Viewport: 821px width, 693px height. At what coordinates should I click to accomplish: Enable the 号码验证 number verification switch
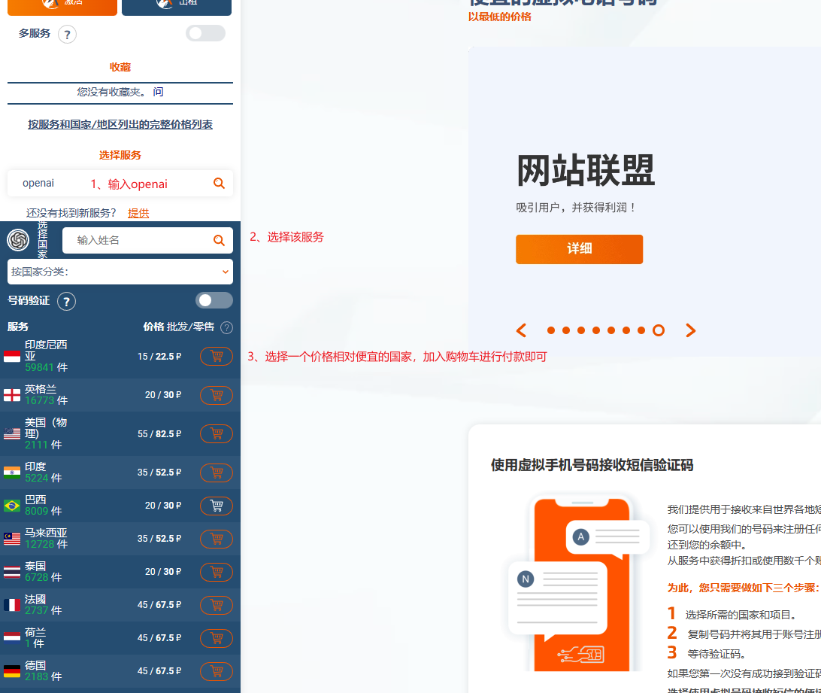pyautogui.click(x=214, y=300)
